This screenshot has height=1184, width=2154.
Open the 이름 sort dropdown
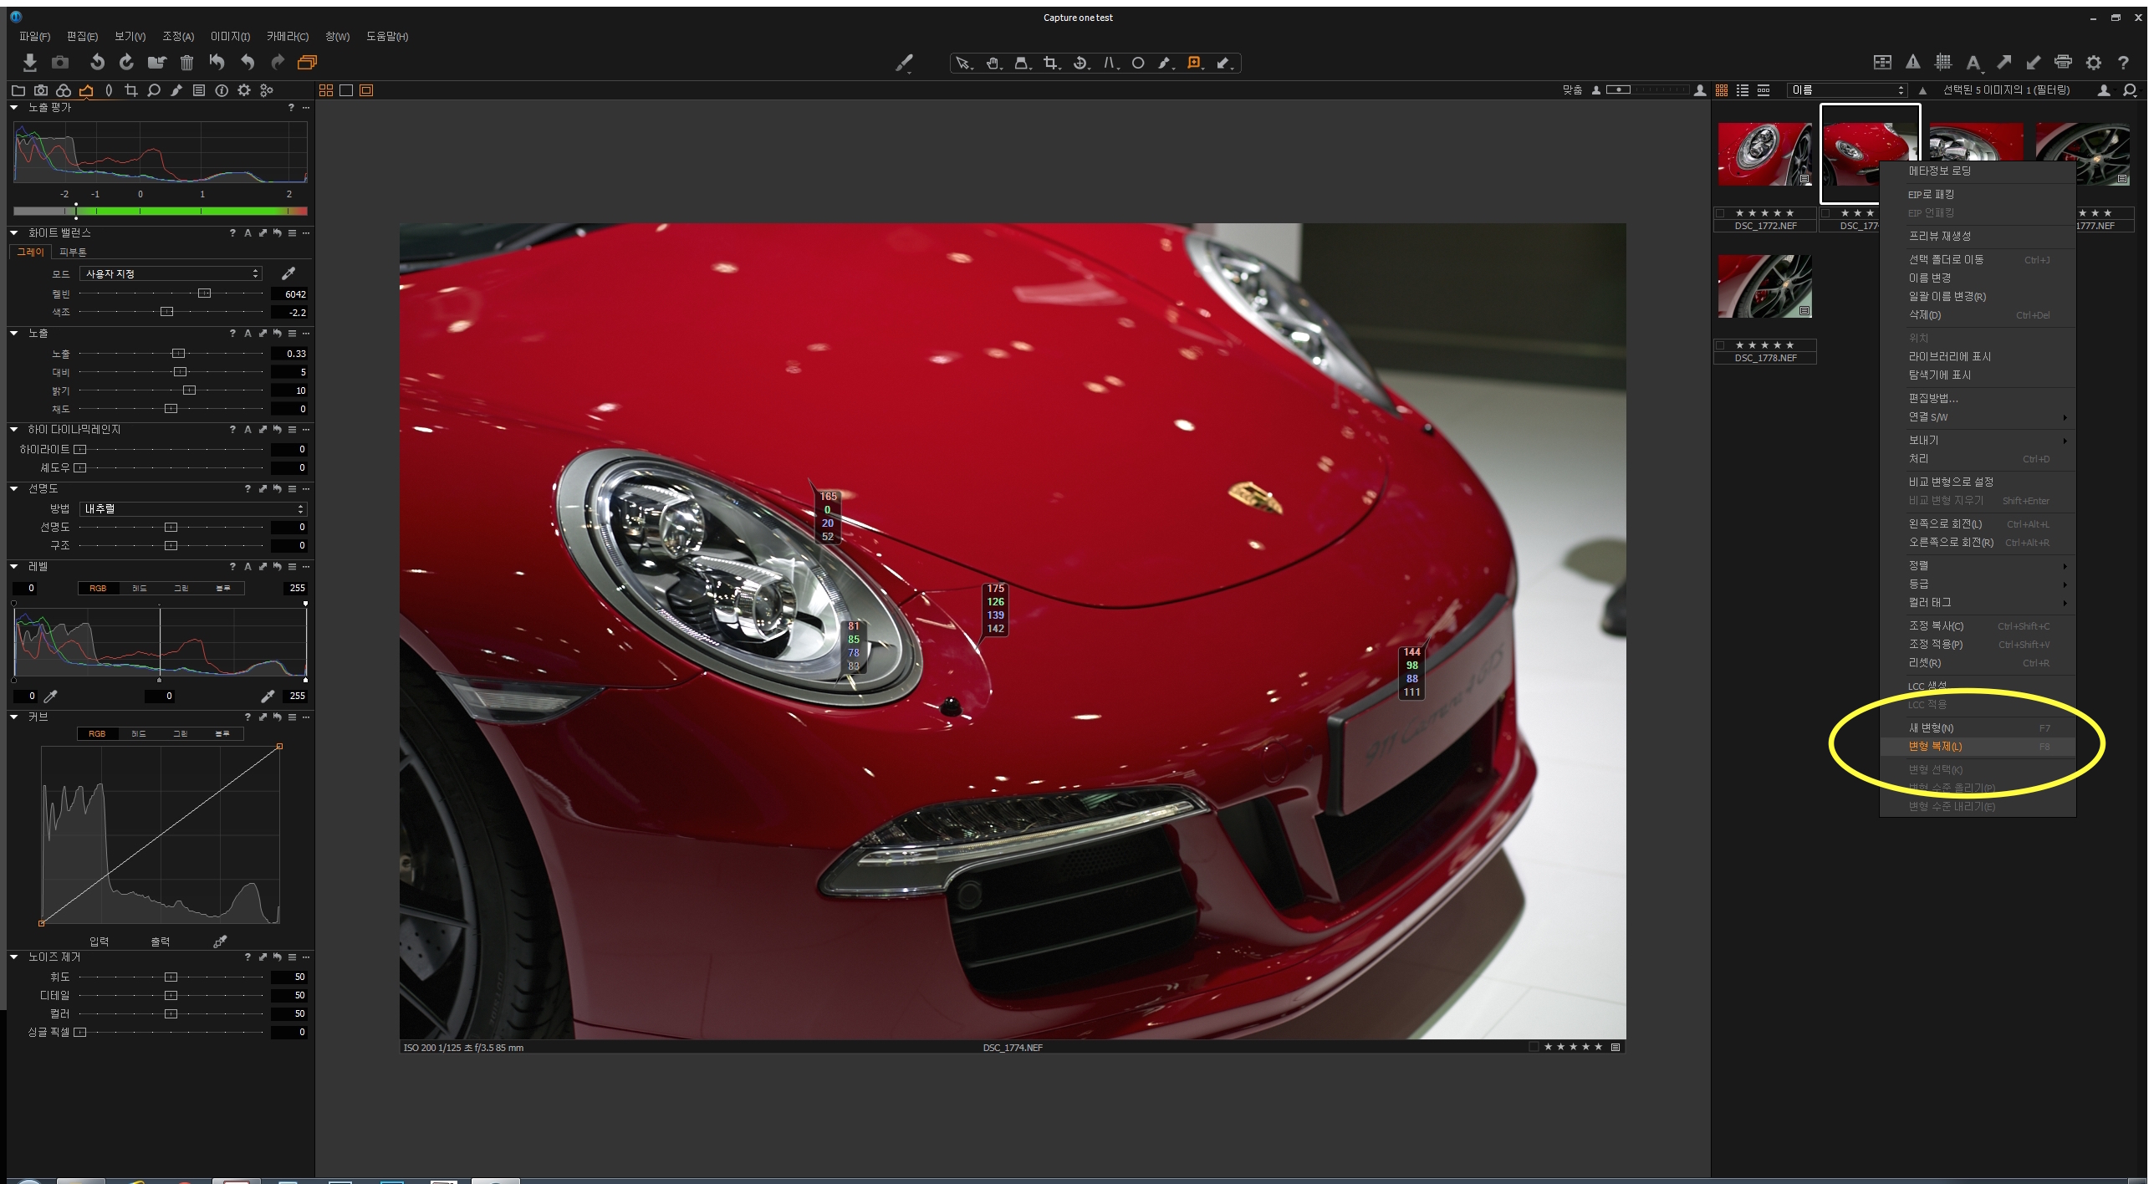tap(1846, 90)
